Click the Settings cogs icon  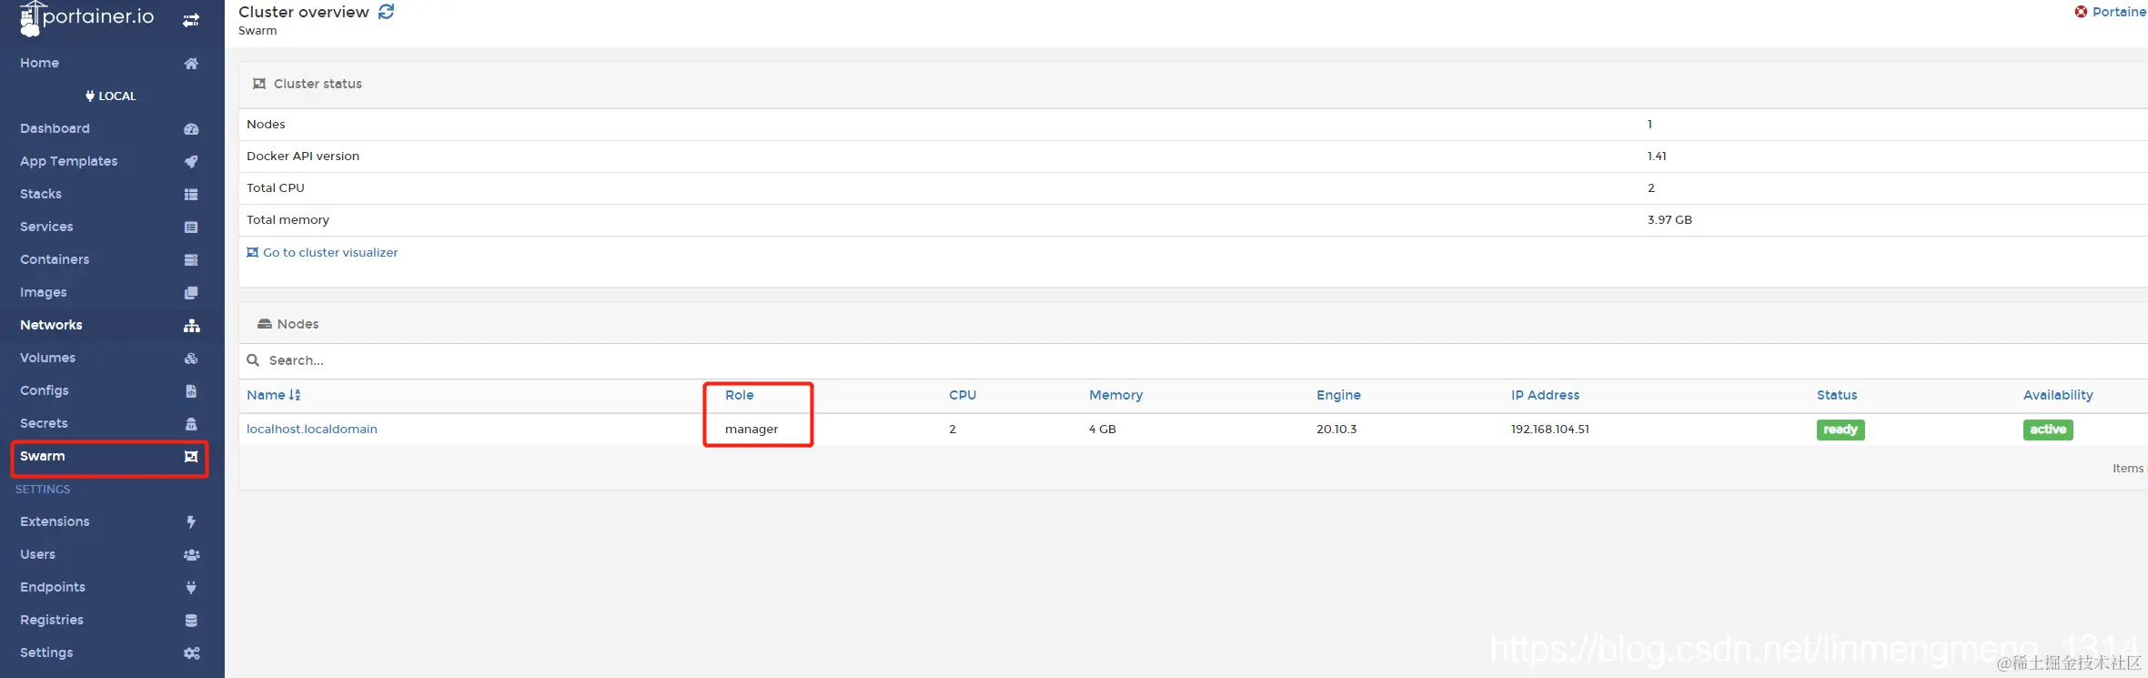191,653
